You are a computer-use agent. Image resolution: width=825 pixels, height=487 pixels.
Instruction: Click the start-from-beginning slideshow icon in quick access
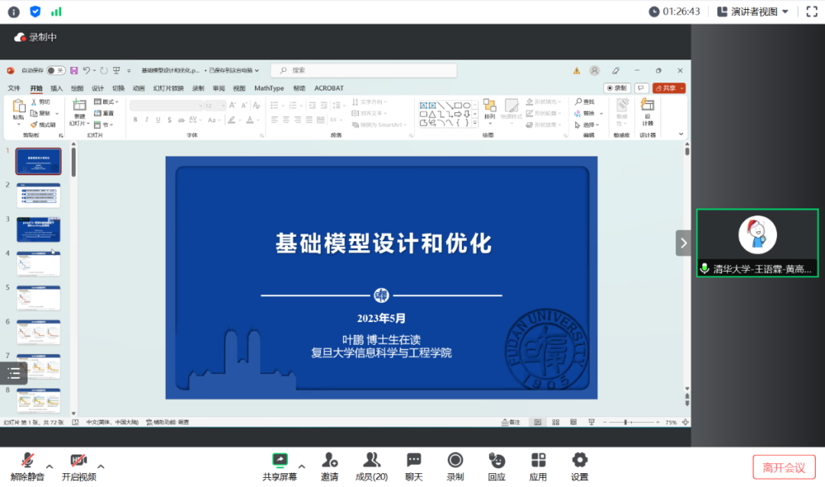(116, 70)
